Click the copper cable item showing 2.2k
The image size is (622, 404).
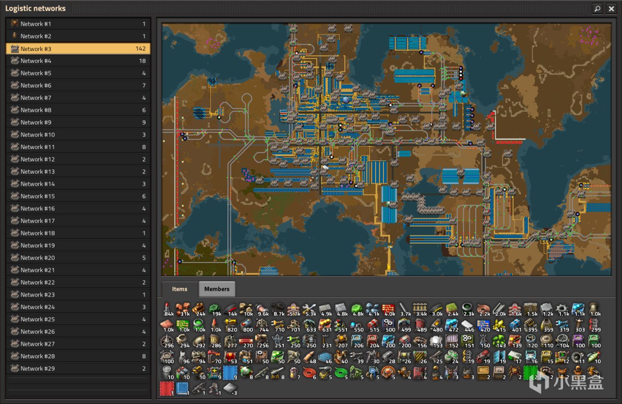click(484, 309)
